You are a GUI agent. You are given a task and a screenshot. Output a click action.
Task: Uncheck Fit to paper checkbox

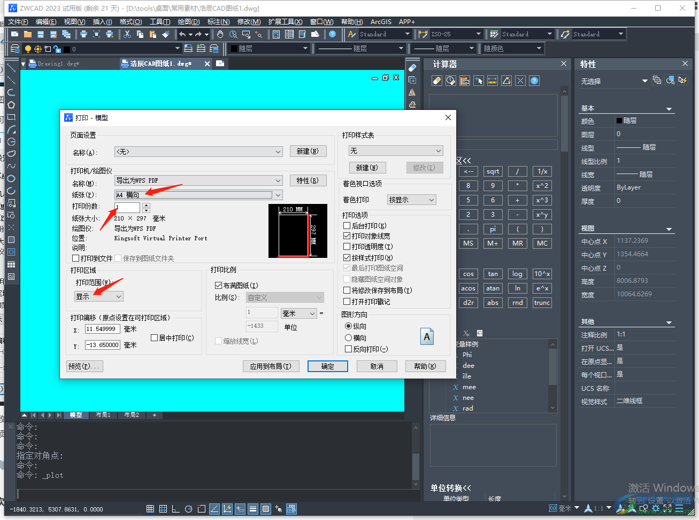coord(218,286)
